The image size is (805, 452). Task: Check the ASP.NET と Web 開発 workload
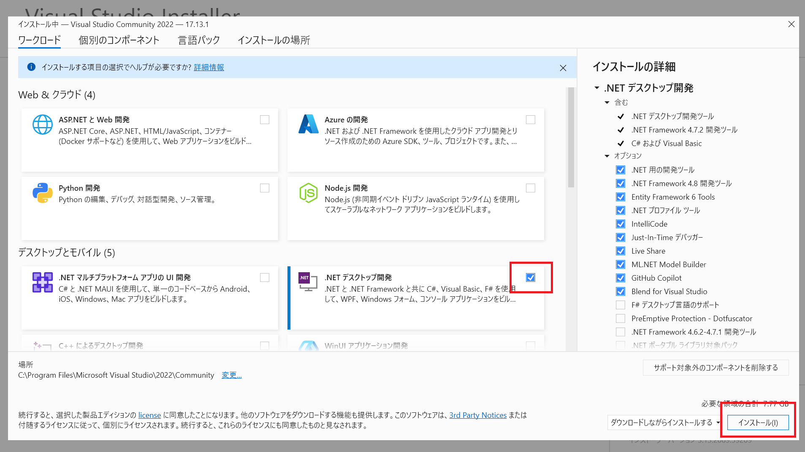click(x=265, y=120)
